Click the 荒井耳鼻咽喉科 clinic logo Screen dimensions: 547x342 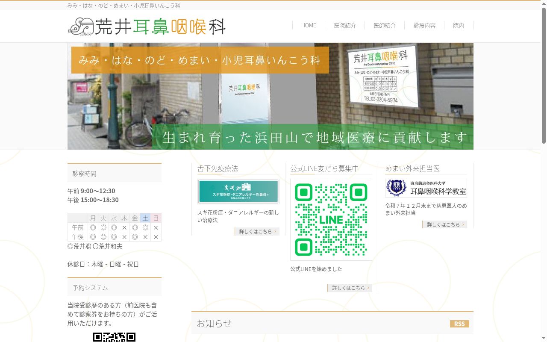click(147, 26)
